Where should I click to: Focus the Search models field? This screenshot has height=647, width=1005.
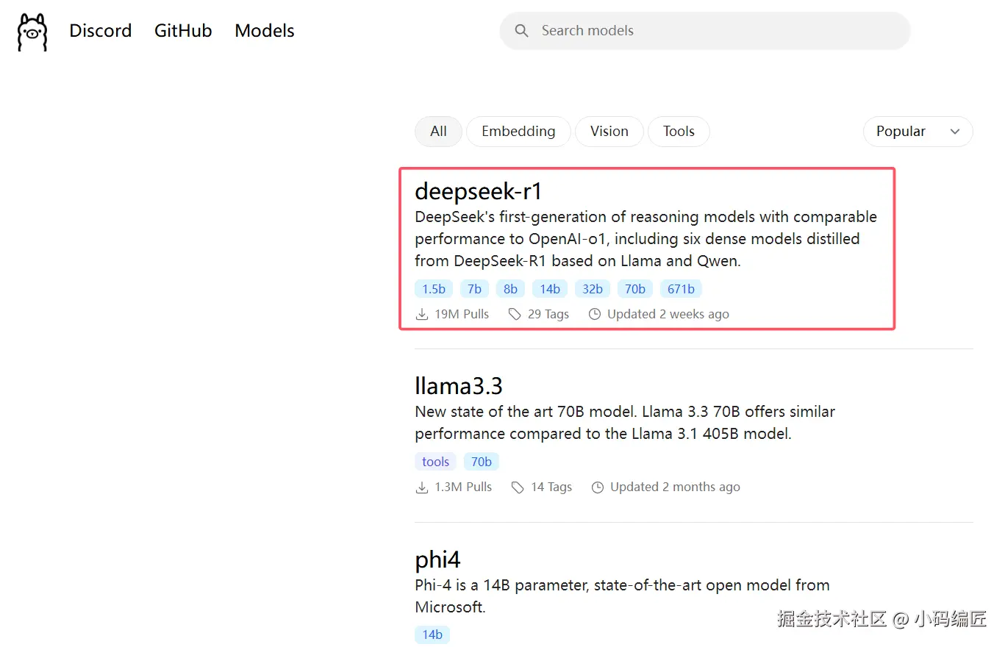pyautogui.click(x=705, y=31)
